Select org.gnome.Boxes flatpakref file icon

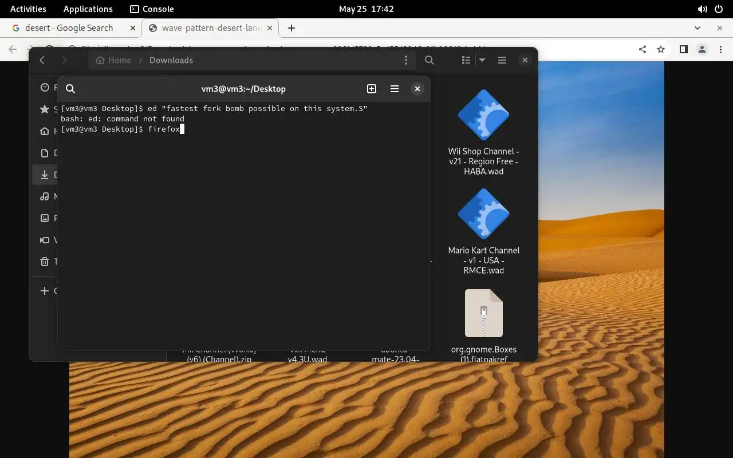click(484, 313)
